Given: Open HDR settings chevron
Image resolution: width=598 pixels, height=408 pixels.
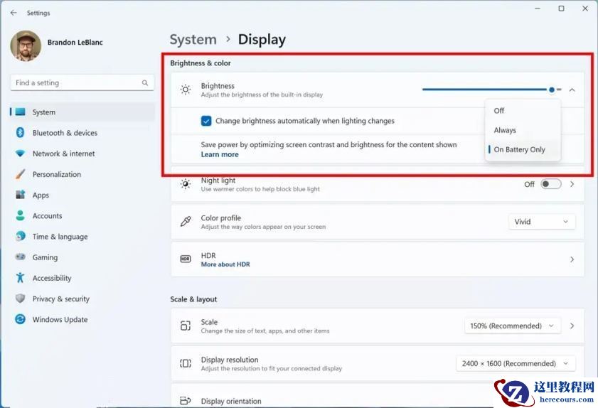Looking at the screenshot, I should [572, 259].
